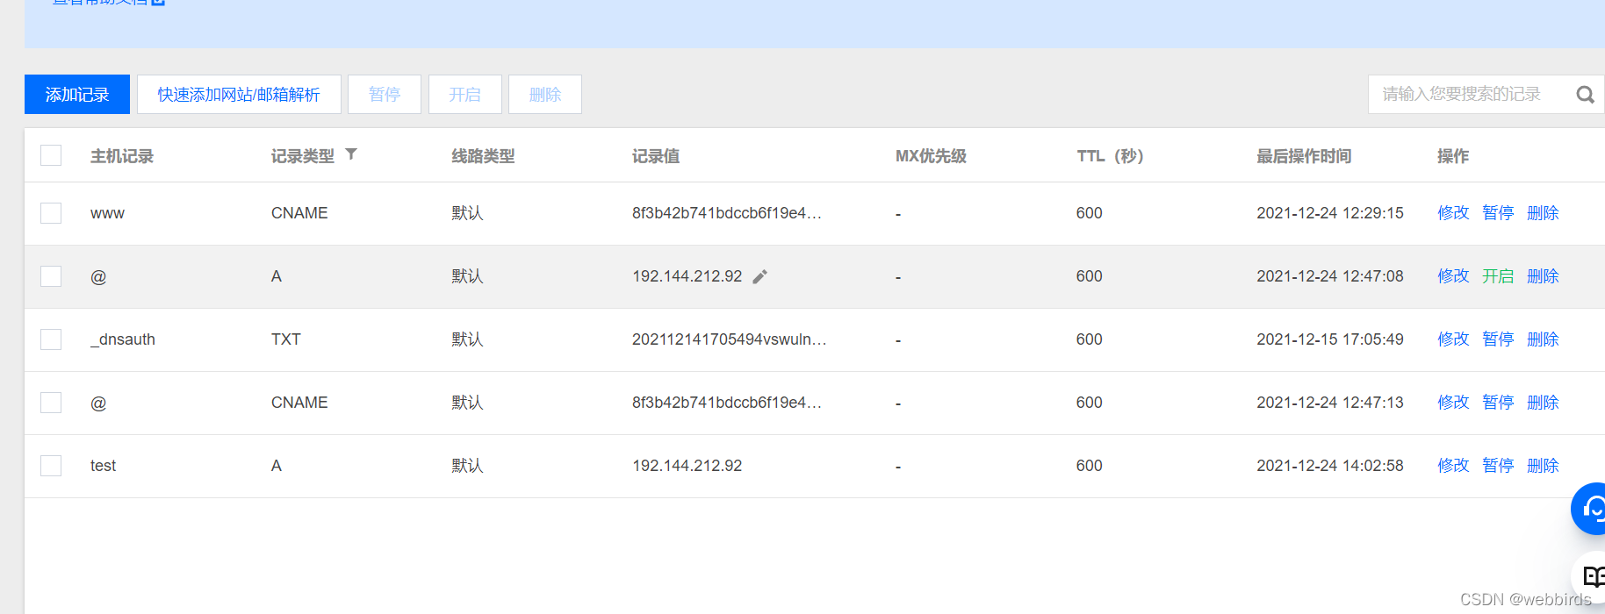This screenshot has width=1605, height=614.
Task: Click 快速添加网站/邮箱解析 button
Action: 239,94
